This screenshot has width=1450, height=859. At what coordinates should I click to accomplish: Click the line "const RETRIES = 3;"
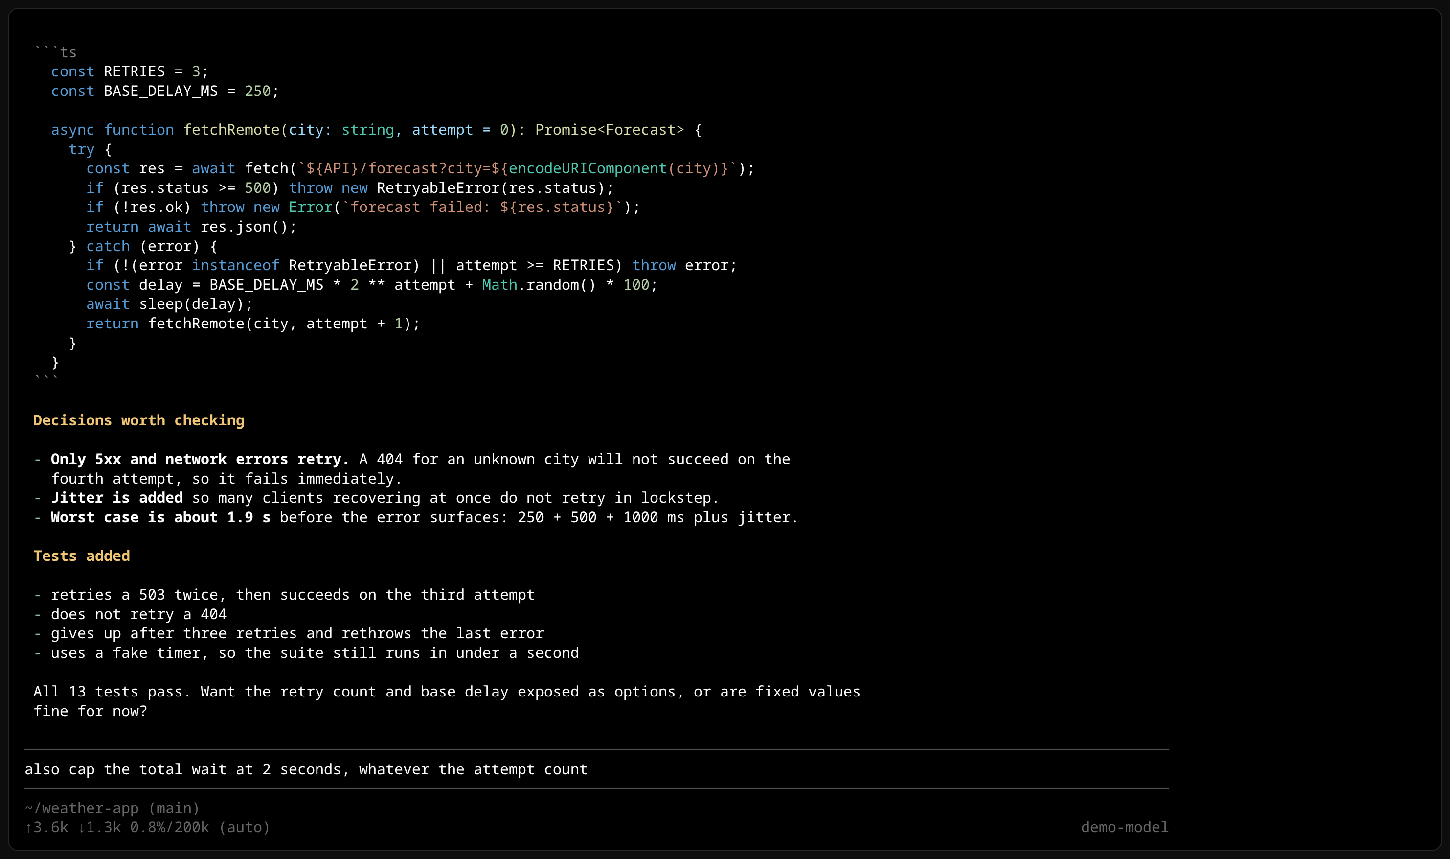[x=130, y=71]
